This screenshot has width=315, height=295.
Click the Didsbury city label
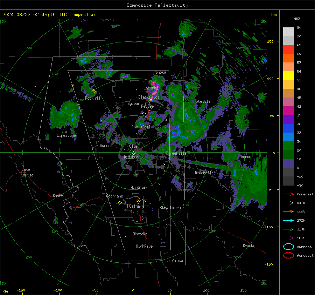[132, 157]
